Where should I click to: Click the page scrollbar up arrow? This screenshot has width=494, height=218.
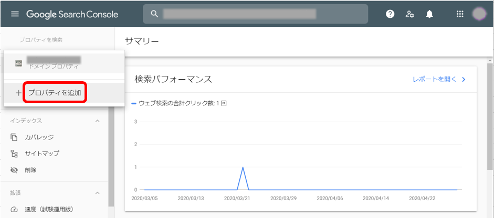[x=490, y=60]
